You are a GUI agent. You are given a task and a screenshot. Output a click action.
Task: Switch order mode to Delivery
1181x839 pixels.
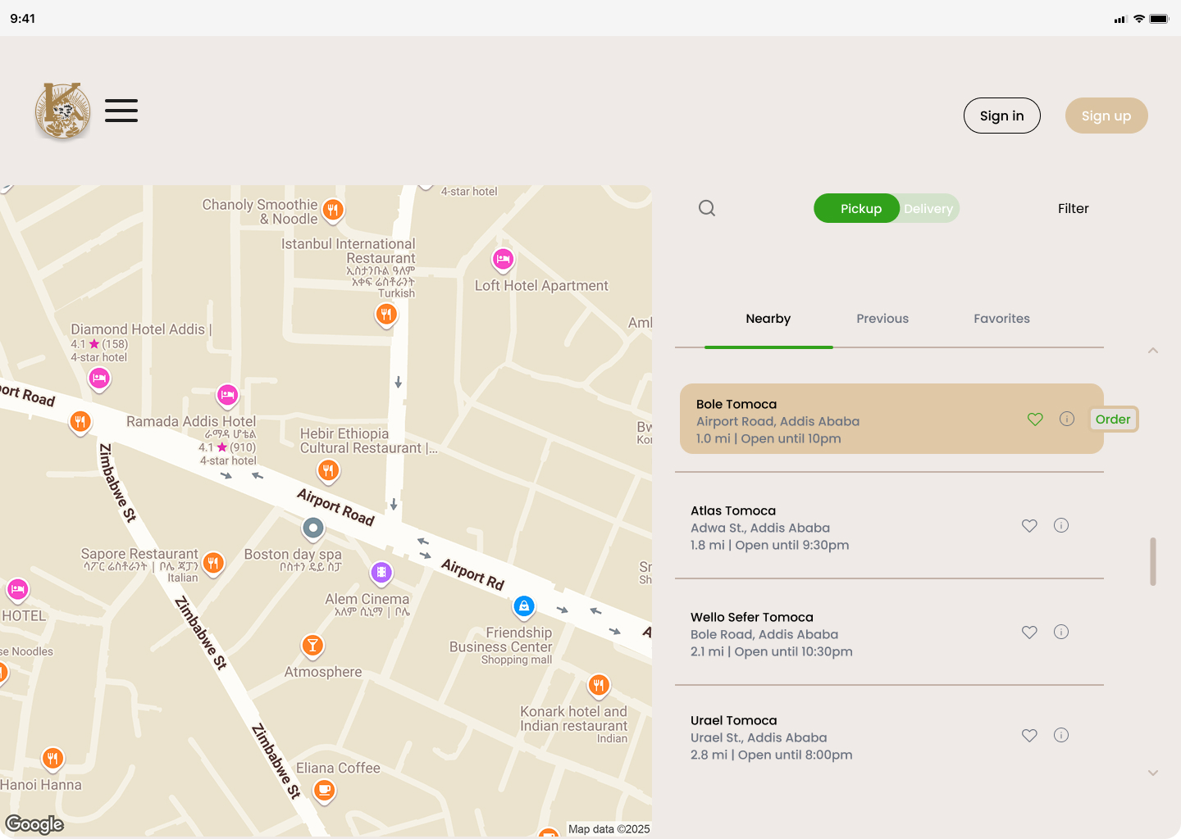click(929, 209)
